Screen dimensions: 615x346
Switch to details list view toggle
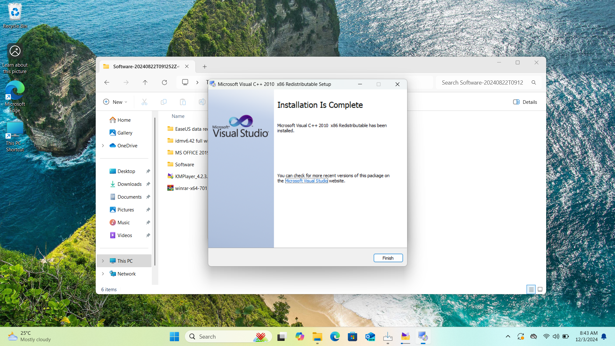(x=531, y=289)
